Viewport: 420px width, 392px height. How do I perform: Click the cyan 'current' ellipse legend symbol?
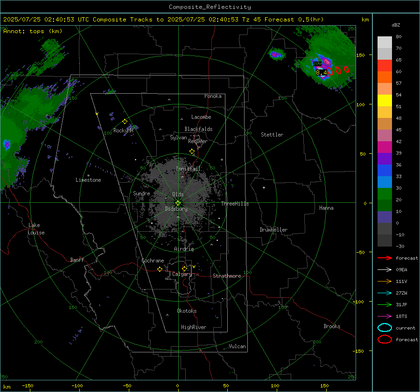click(x=385, y=328)
